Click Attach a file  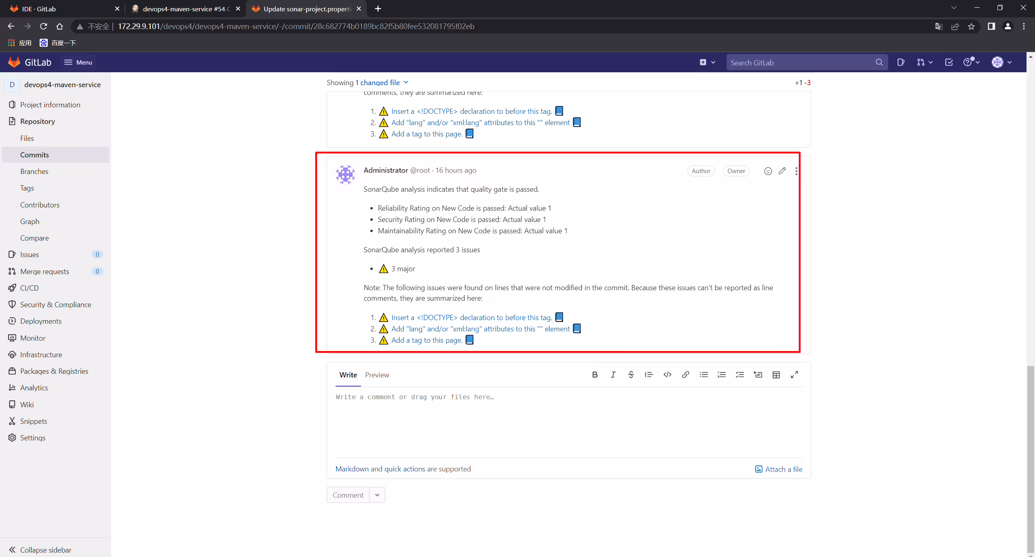pos(779,469)
